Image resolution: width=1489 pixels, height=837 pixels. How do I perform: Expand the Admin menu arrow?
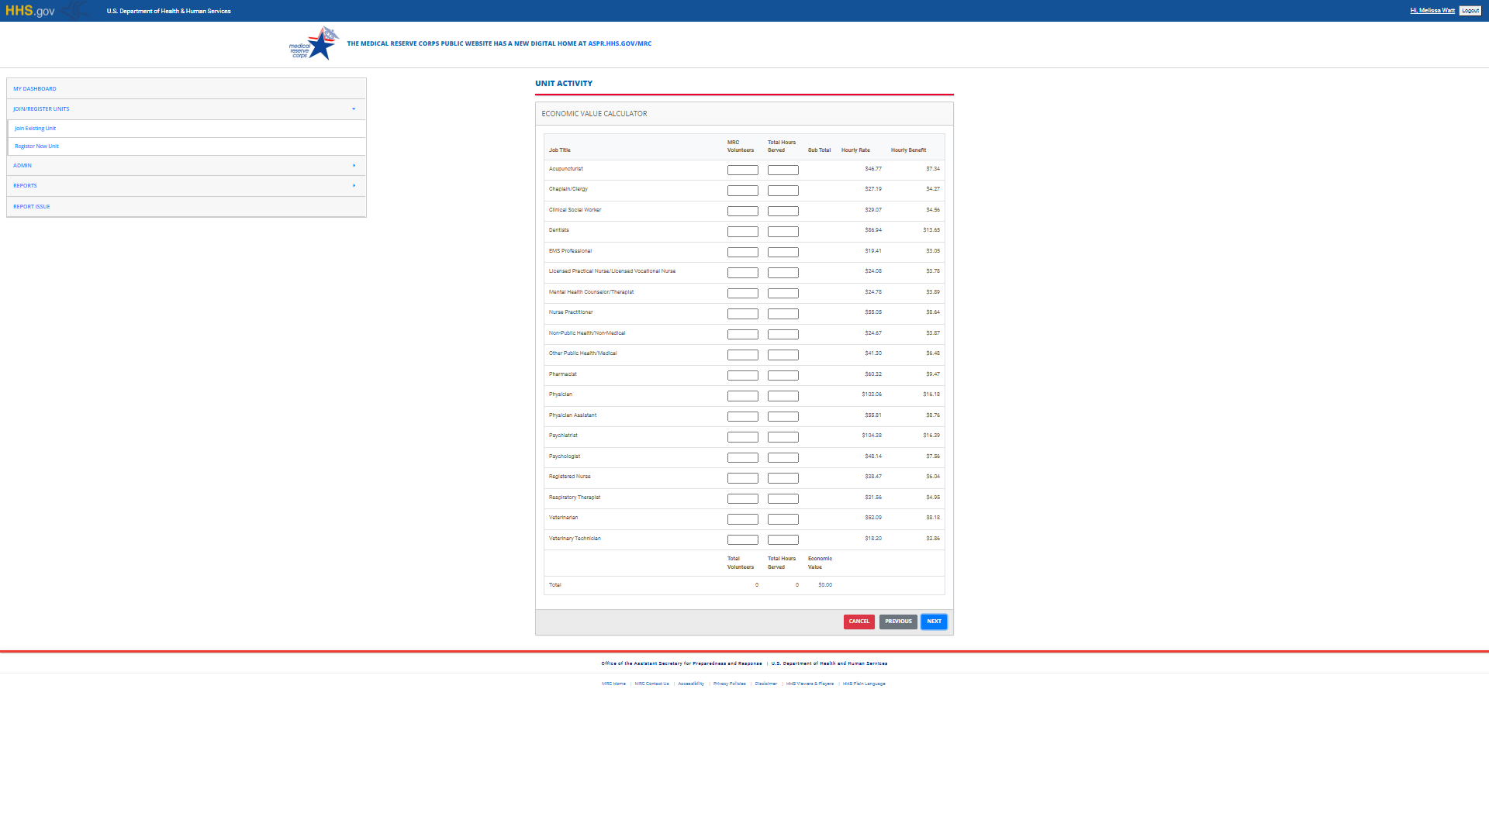coord(354,166)
